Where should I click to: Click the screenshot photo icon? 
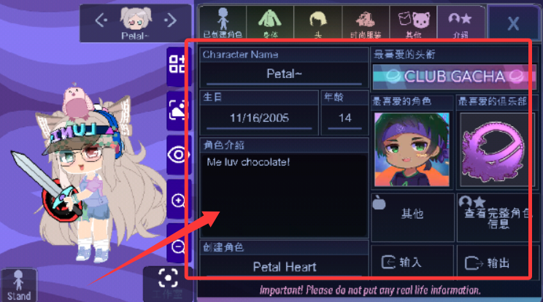point(177,111)
